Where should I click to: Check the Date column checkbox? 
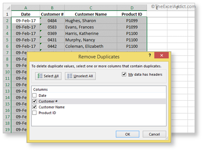(x=34, y=95)
